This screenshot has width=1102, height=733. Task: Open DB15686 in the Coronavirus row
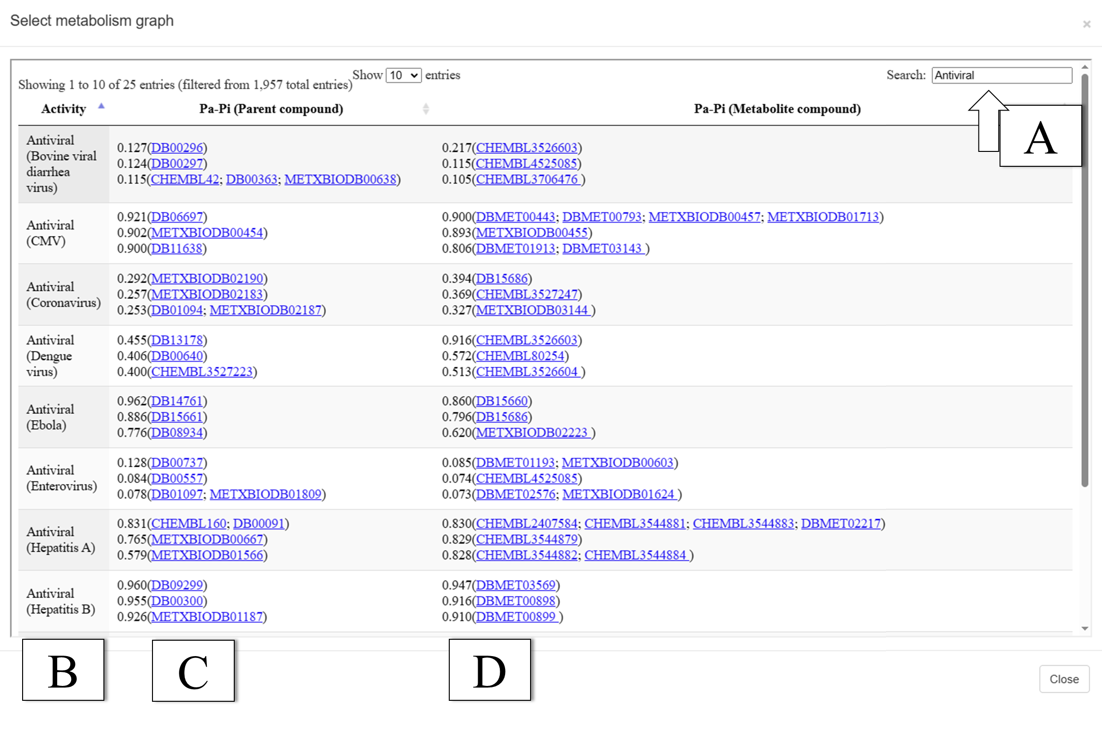502,278
